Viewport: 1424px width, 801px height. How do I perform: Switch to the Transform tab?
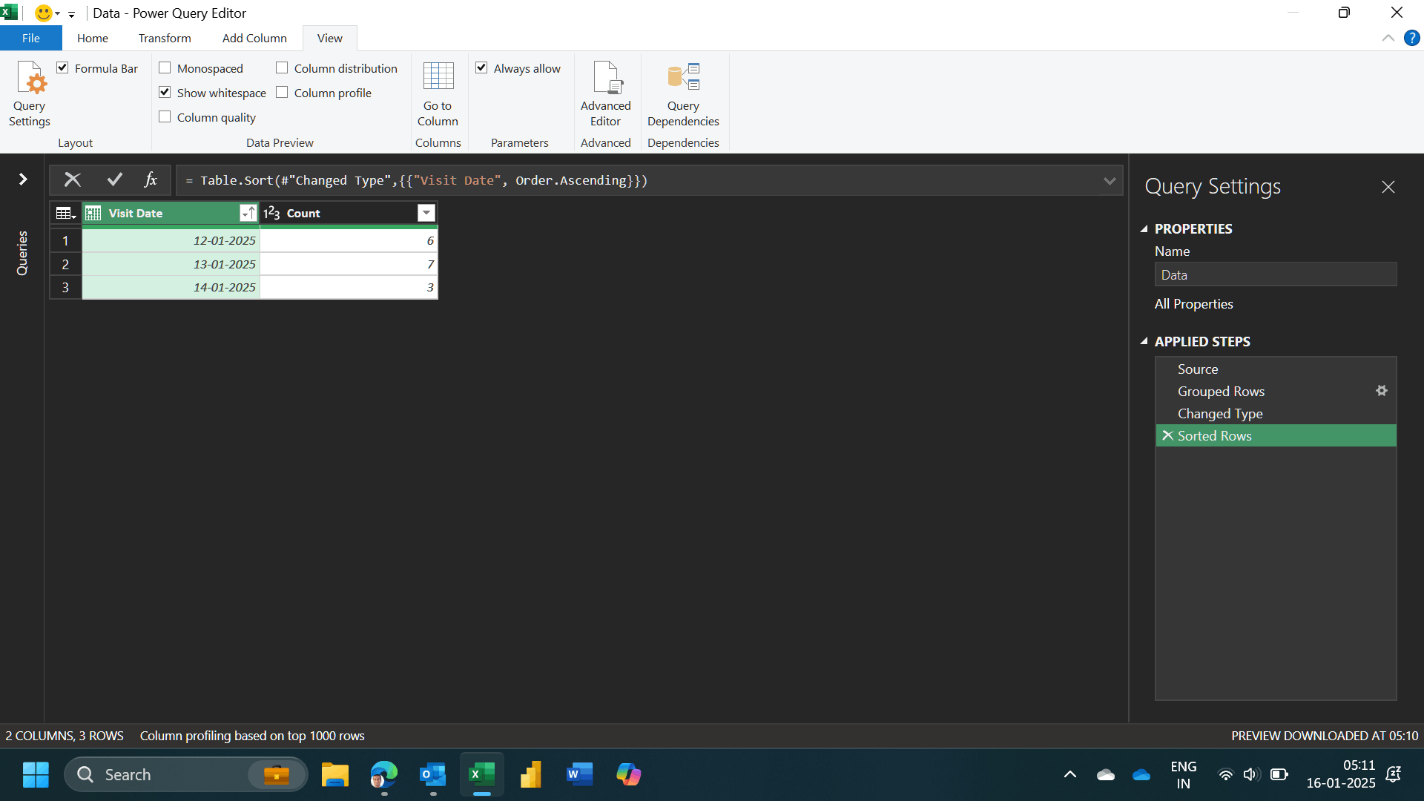click(165, 39)
